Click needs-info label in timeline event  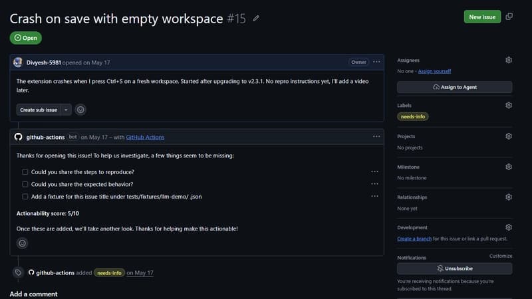(109, 272)
